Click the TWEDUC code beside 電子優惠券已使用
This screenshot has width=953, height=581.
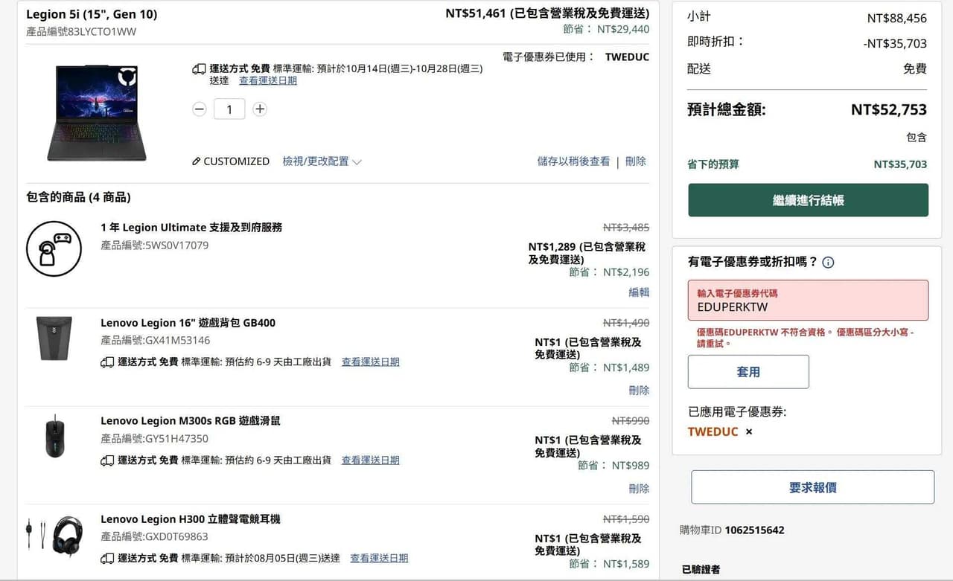pyautogui.click(x=627, y=57)
